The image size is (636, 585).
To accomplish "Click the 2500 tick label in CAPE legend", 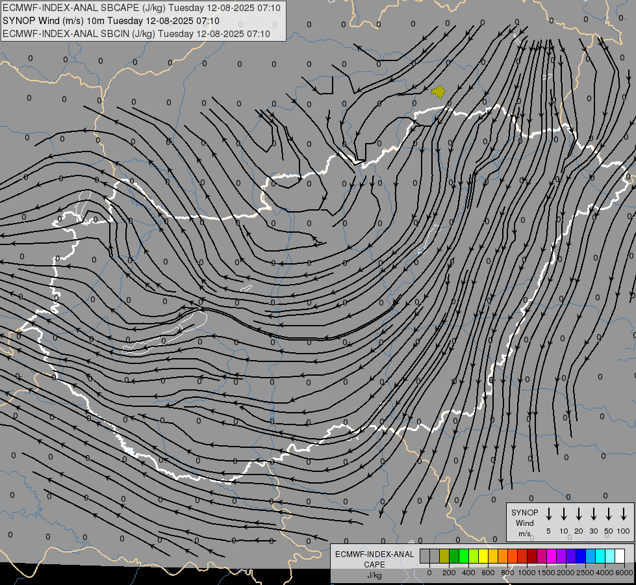I will (x=585, y=573).
